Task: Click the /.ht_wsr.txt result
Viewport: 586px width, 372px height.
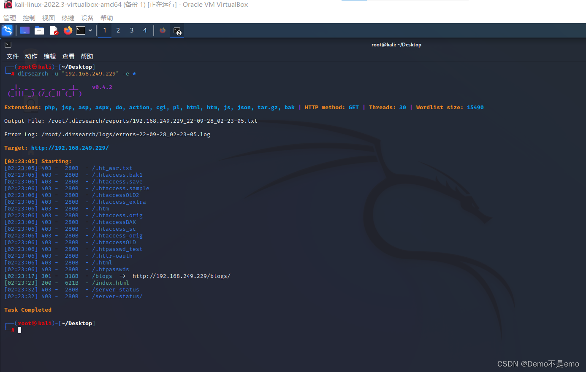Action: (x=112, y=168)
